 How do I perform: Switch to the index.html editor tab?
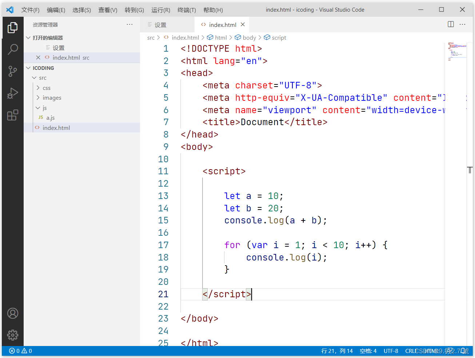(222, 25)
